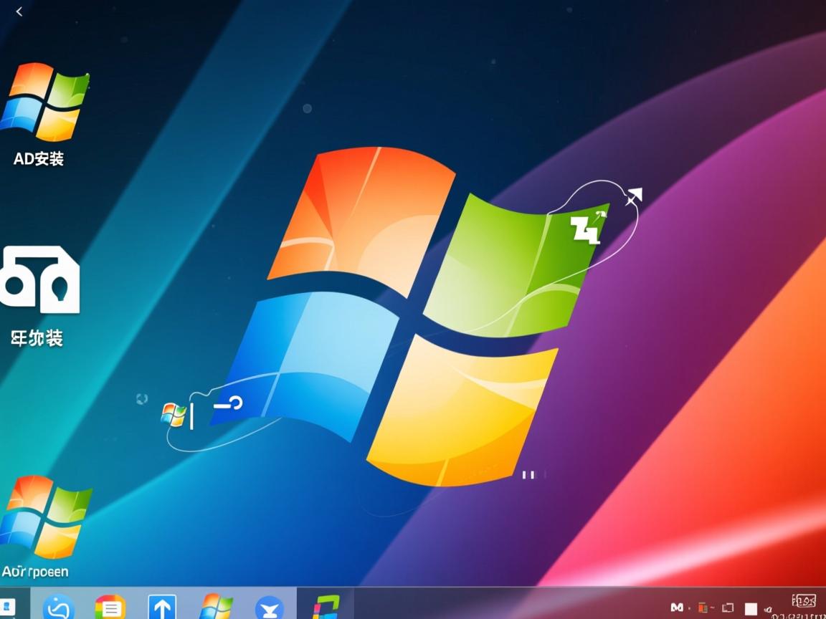Open the blue round bird taskbar icon
Image resolution: width=826 pixels, height=619 pixels.
coord(269,608)
